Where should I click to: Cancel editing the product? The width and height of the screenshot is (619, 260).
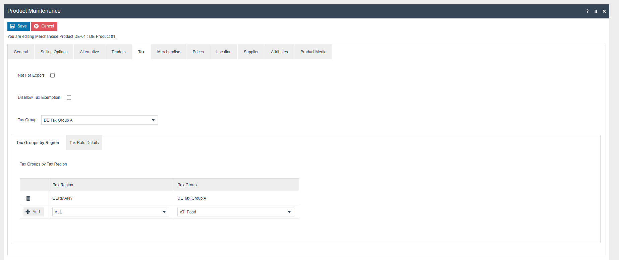(44, 26)
